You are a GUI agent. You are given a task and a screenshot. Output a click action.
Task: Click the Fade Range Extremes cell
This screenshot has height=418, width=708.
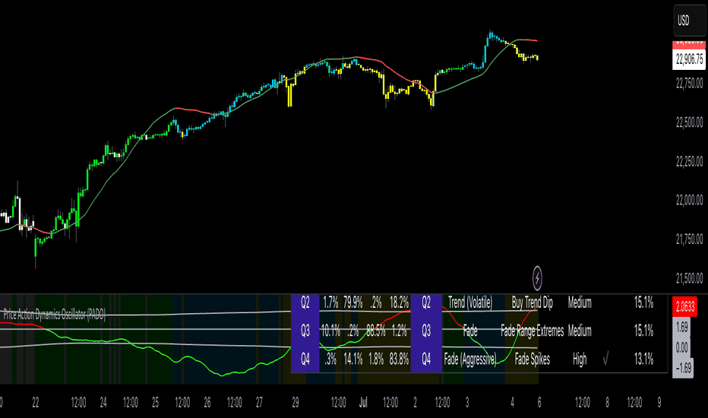pyautogui.click(x=533, y=331)
